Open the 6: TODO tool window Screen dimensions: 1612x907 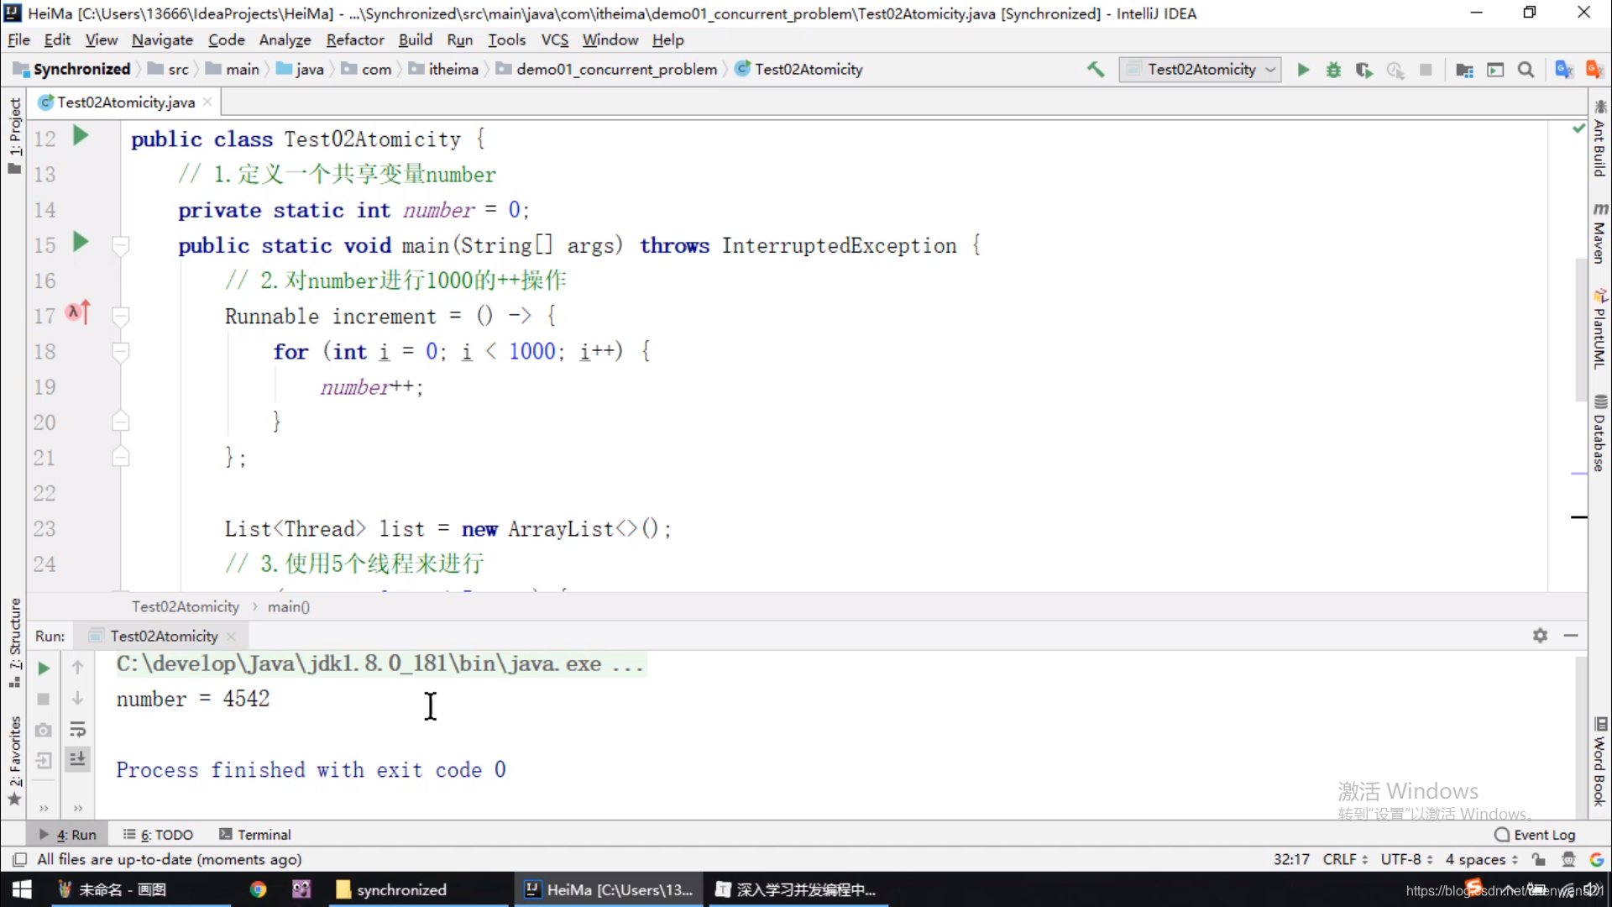pos(158,834)
